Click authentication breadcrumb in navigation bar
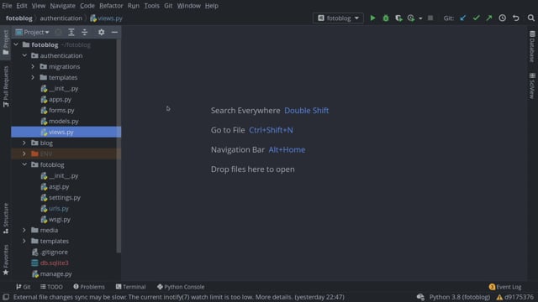The image size is (538, 302). (61, 18)
